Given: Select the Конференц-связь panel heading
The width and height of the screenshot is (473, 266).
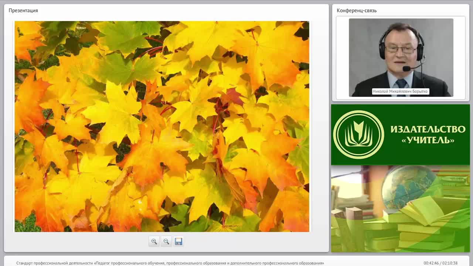Looking at the screenshot, I should (x=357, y=10).
